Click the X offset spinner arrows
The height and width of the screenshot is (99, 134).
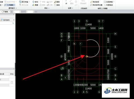(x=20, y=12)
